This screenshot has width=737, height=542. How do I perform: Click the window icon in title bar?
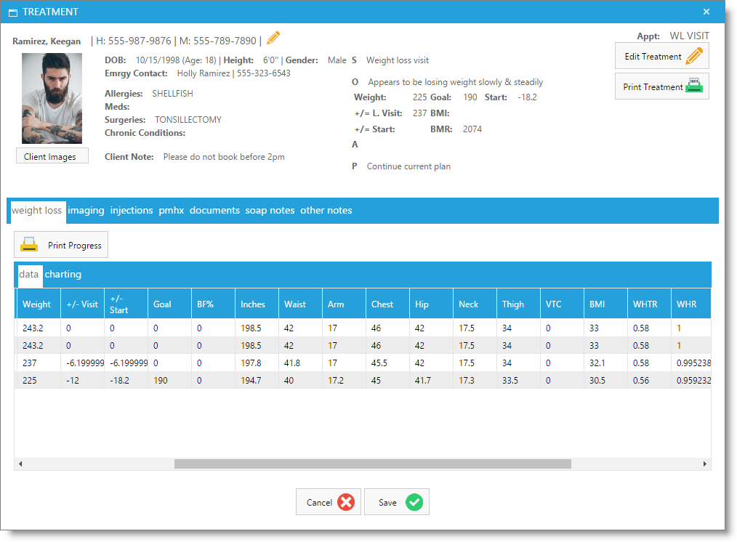12,12
